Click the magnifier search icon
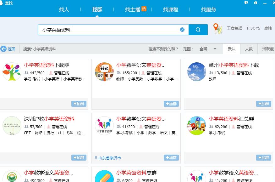 pos(198,29)
